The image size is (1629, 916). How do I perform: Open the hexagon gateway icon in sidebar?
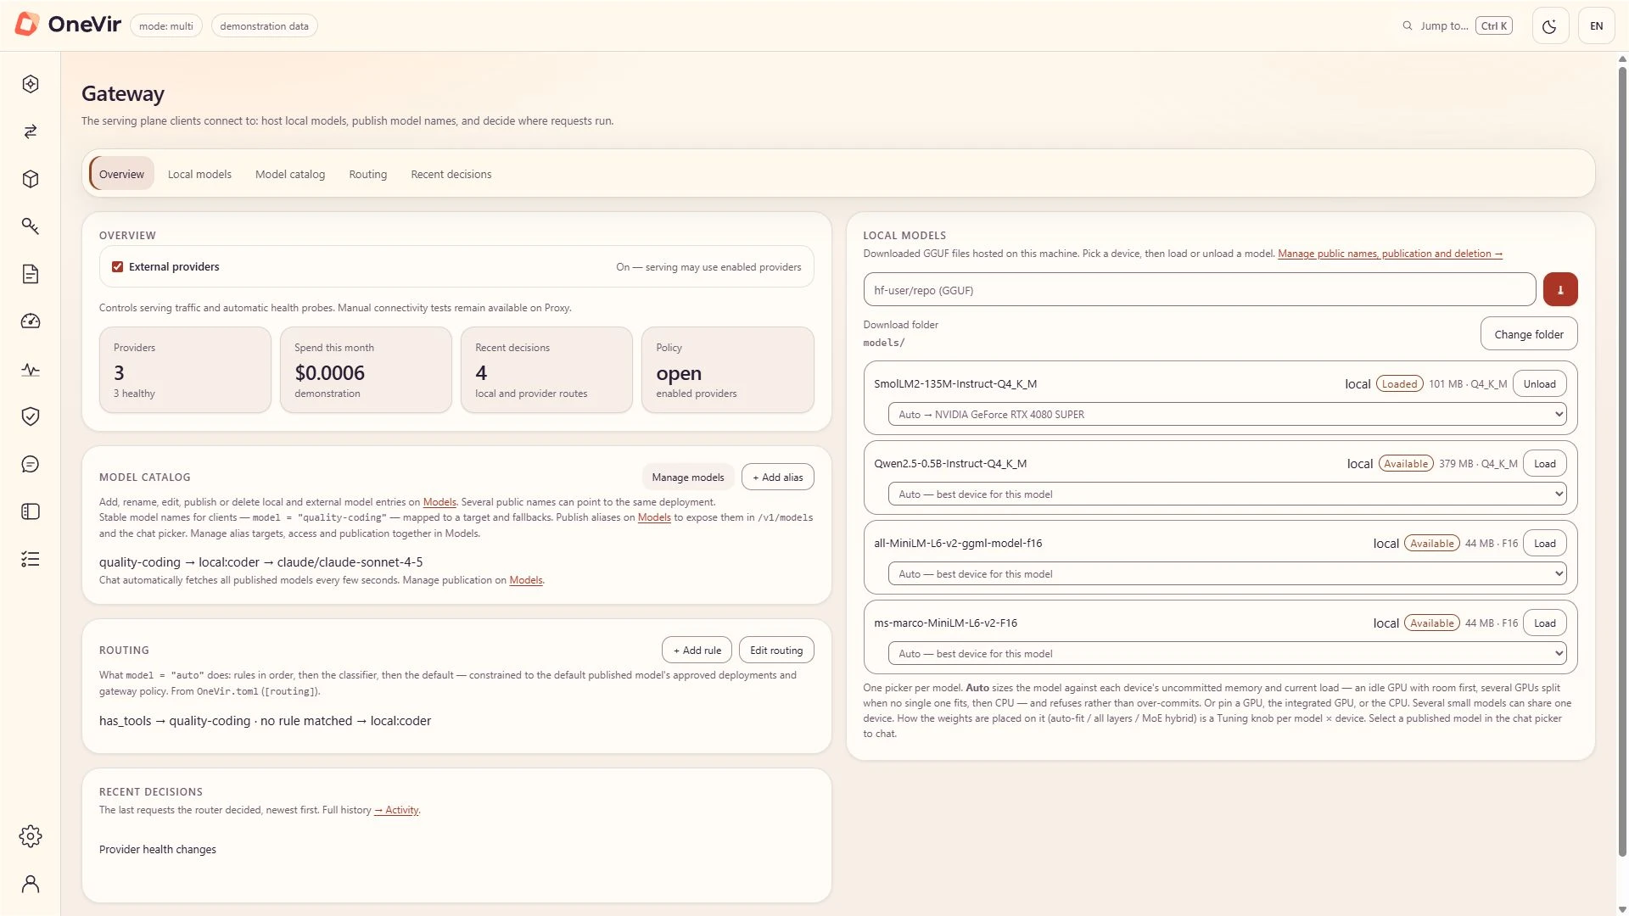tap(31, 84)
